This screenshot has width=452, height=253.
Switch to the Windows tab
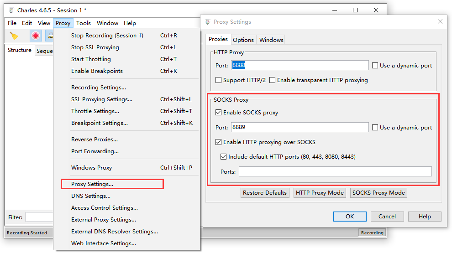coord(271,40)
